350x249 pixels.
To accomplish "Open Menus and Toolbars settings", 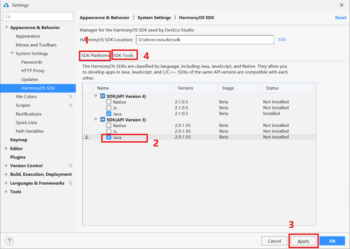I will pyautogui.click(x=36, y=45).
